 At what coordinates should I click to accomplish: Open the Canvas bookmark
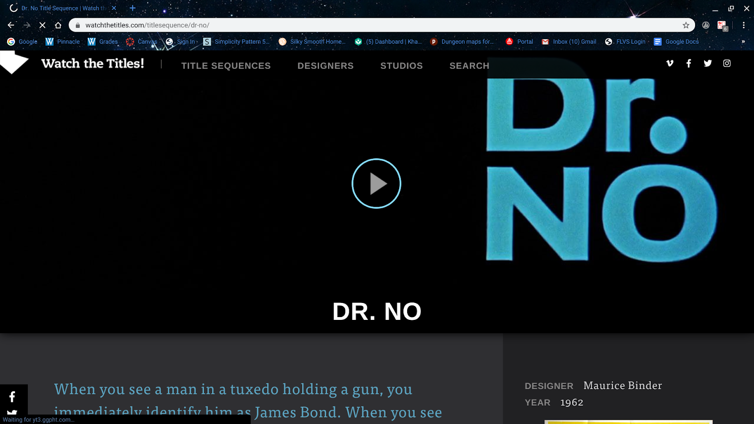click(x=141, y=41)
